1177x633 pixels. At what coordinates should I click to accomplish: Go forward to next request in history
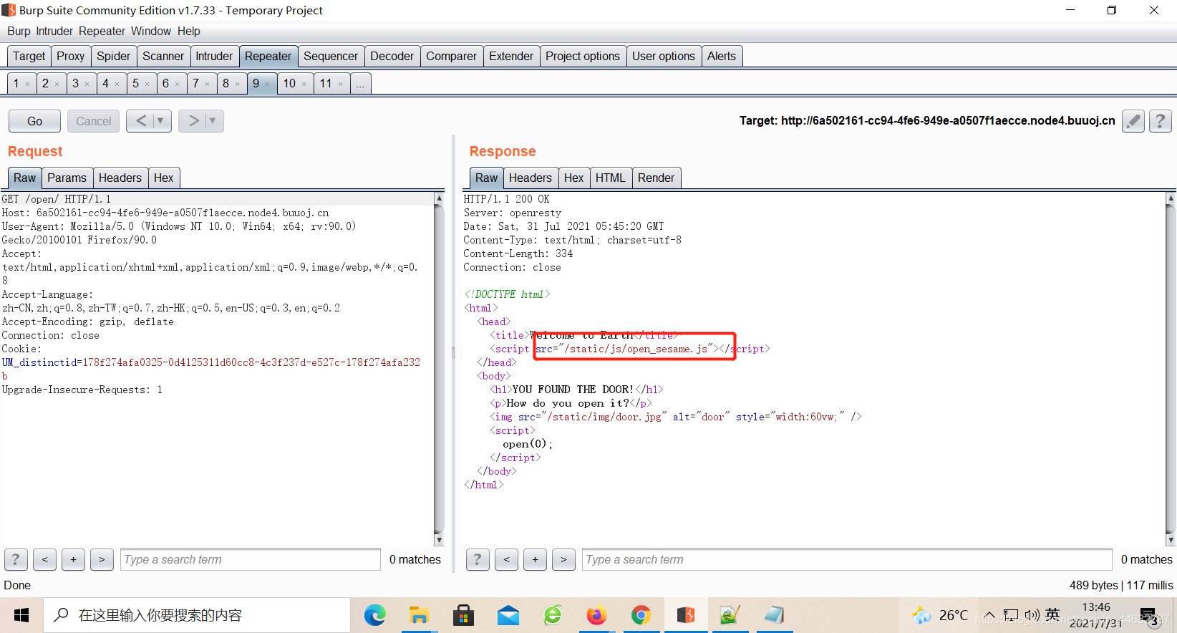tap(193, 121)
